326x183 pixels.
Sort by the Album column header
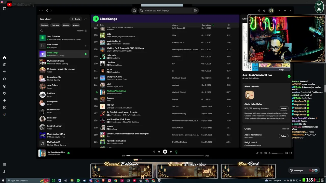[x=175, y=25]
